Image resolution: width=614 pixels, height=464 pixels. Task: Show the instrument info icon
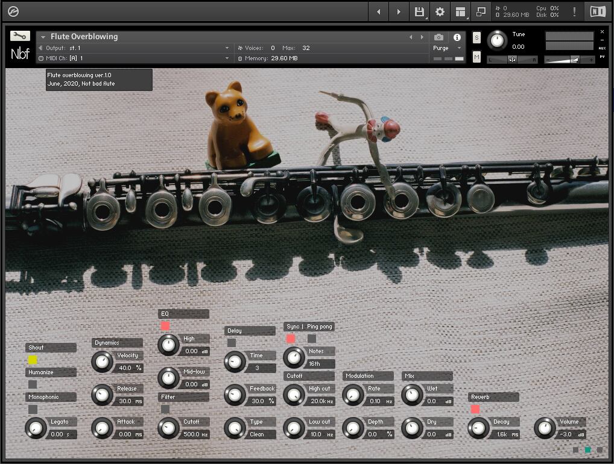tap(457, 37)
